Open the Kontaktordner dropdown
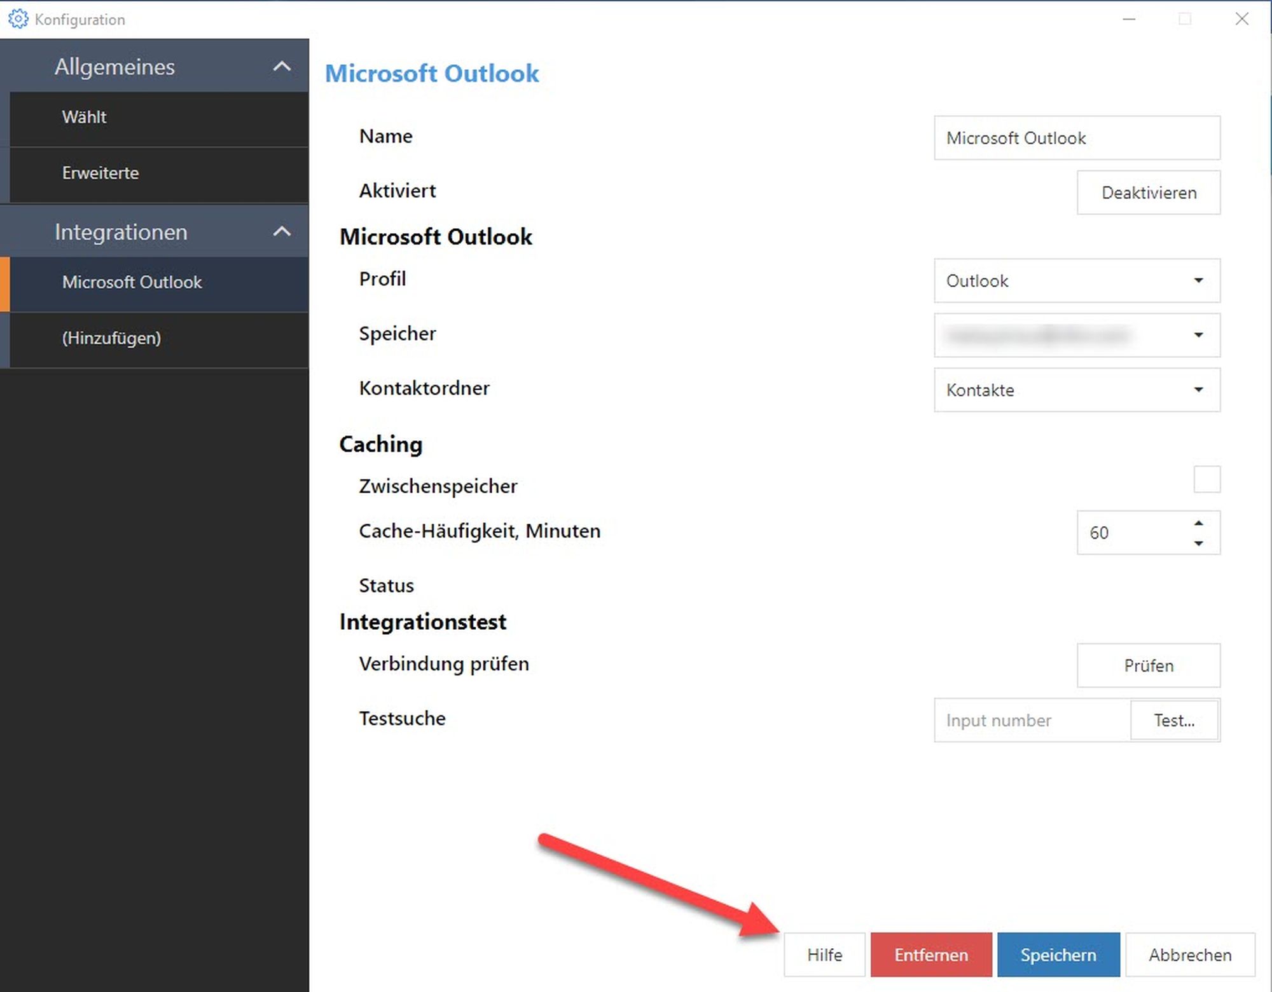Screen dimensions: 1272x992 1076,390
